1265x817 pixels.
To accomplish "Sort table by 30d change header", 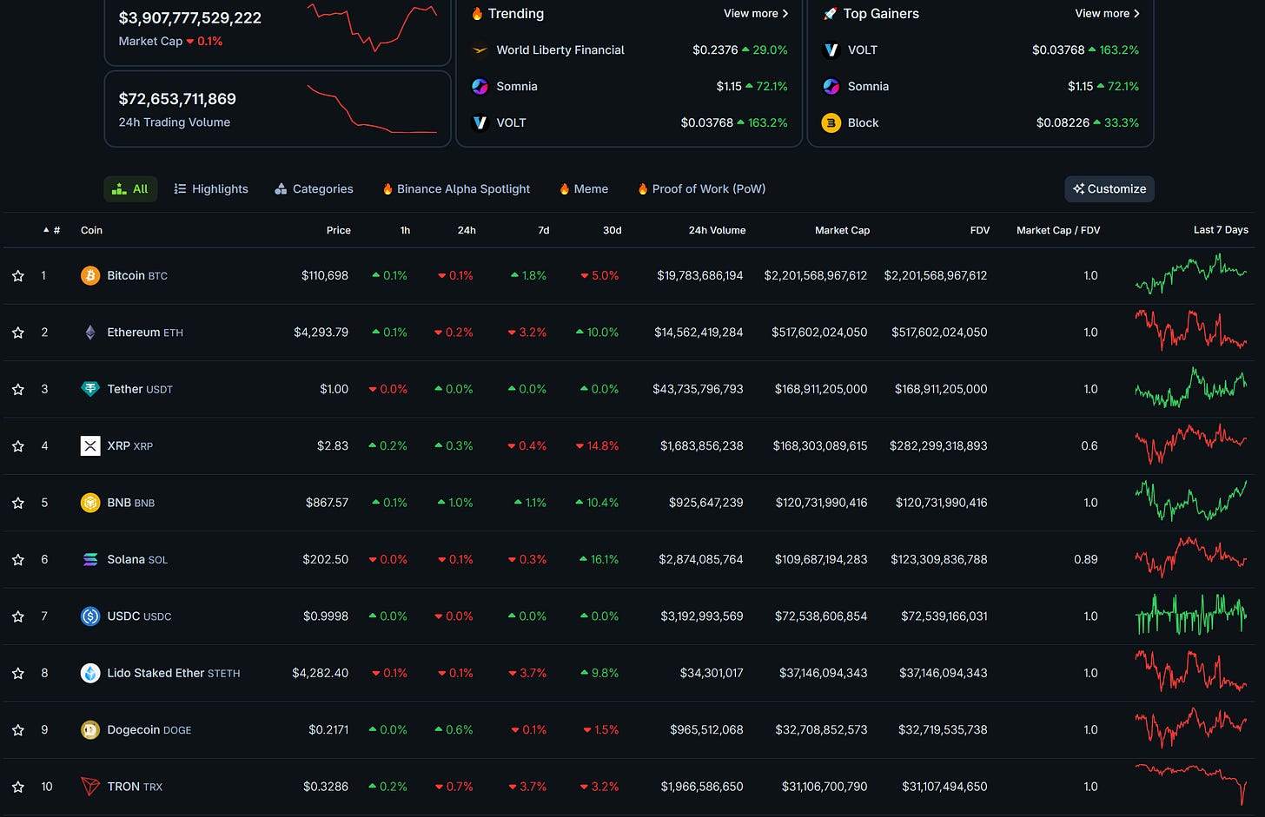I will 613,230.
